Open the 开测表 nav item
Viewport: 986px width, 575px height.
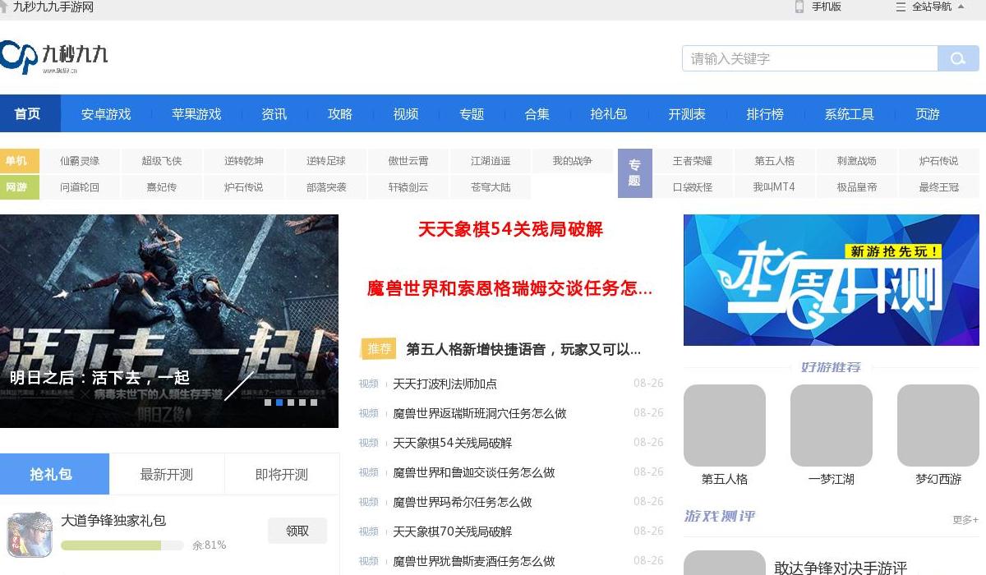[x=687, y=114]
